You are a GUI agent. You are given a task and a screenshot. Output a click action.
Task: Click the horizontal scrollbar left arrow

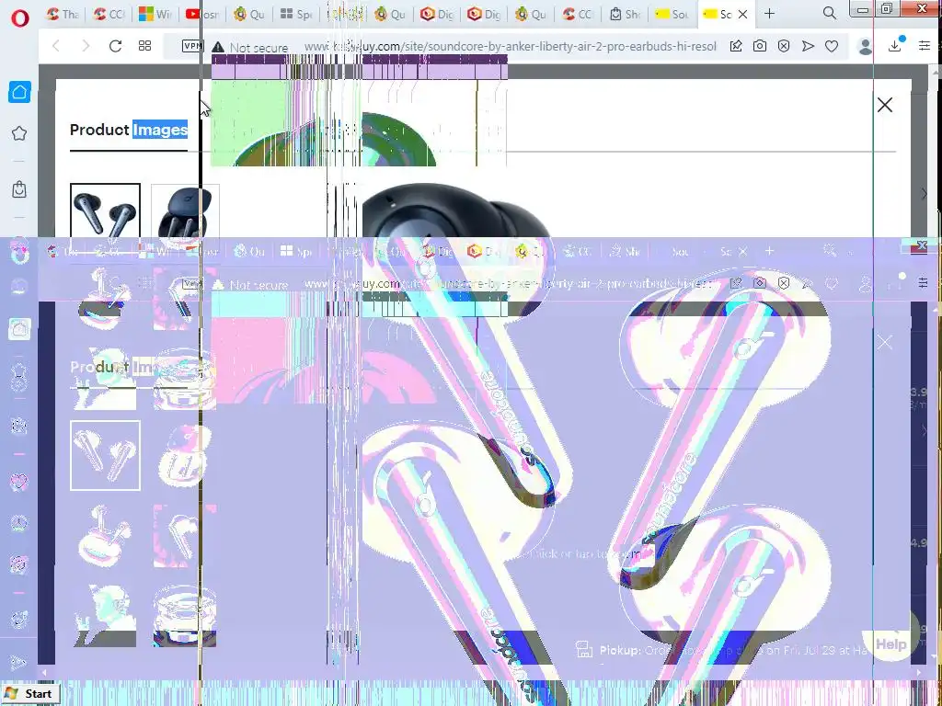(44, 672)
